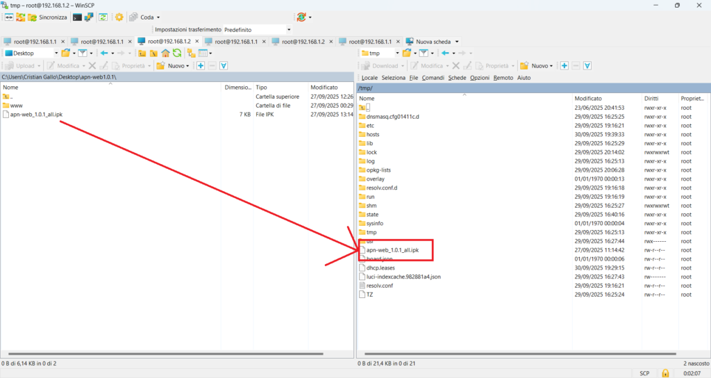Open the terminal console icon
711x378 pixels.
click(x=77, y=17)
